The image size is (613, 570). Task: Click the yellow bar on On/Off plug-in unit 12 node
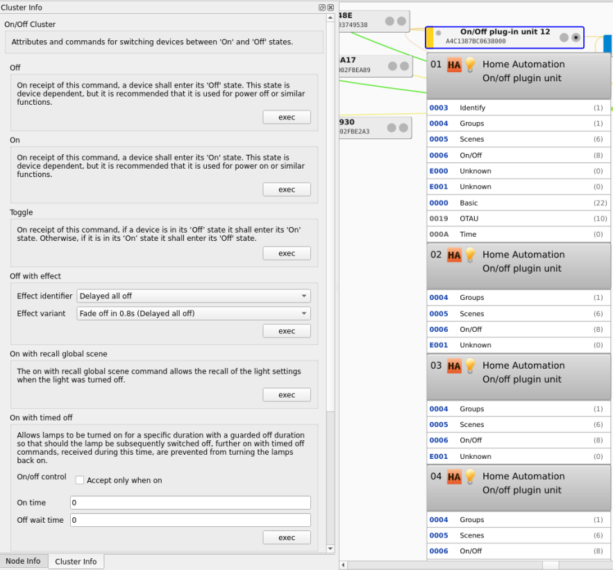430,37
